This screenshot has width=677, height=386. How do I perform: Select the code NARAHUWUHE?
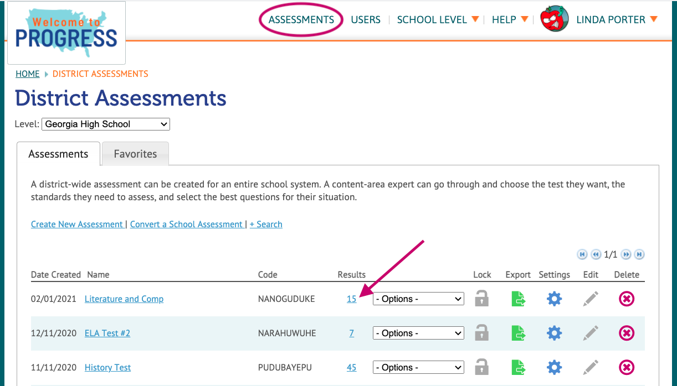[287, 333]
